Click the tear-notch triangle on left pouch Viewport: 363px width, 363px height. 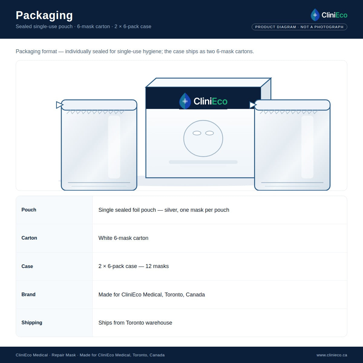[x=60, y=105]
